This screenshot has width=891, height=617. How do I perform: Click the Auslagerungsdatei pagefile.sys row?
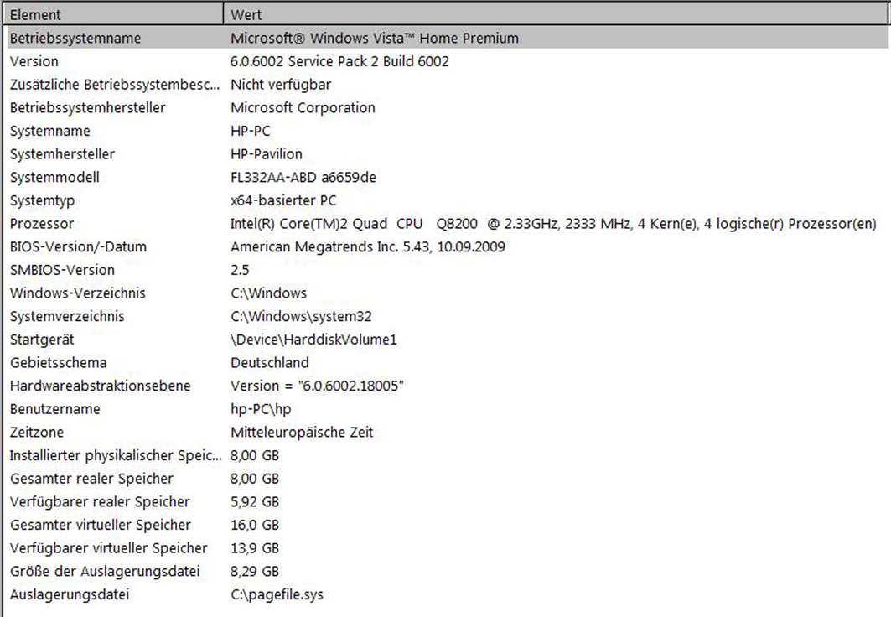70,595
